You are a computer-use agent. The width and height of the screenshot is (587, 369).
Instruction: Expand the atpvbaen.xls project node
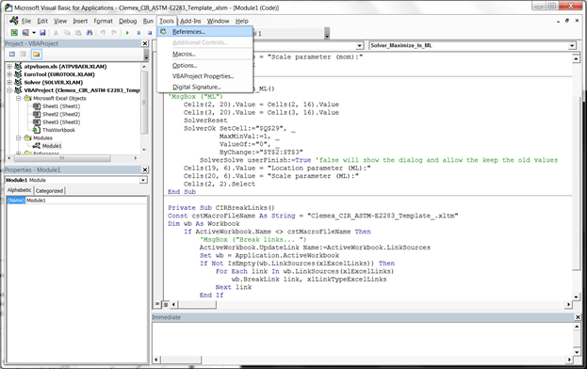(9, 67)
